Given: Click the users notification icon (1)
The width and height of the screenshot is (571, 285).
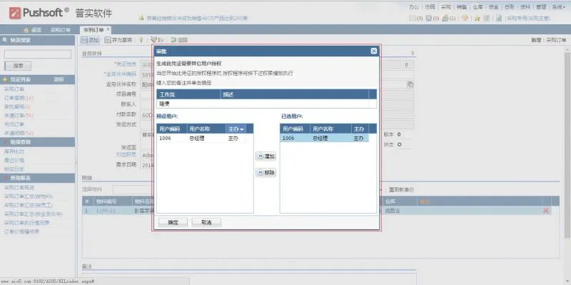Looking at the screenshot, I should 445,18.
